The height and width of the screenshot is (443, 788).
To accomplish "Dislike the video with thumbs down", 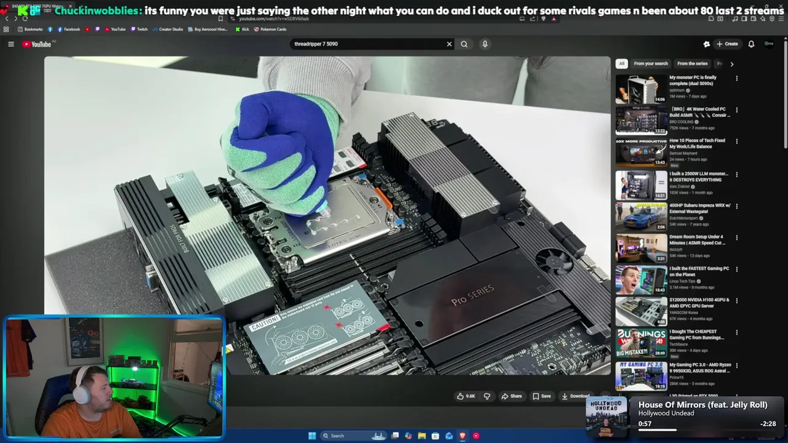I will coord(487,396).
